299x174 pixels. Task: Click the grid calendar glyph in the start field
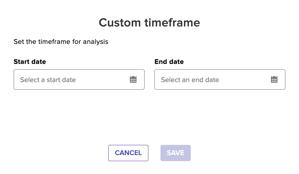click(133, 79)
